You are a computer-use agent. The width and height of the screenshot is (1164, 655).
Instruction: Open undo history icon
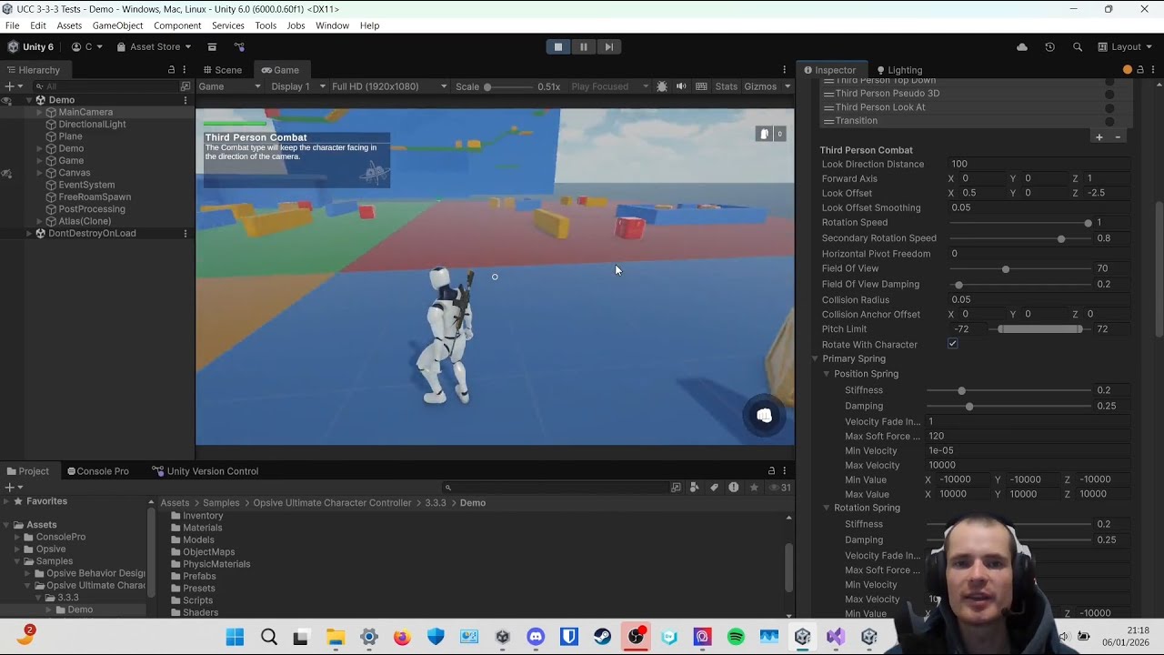(1049, 46)
